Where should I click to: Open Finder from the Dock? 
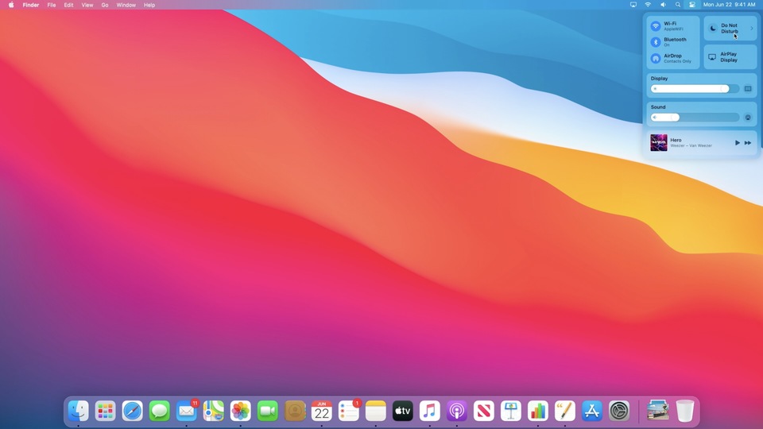(79, 411)
